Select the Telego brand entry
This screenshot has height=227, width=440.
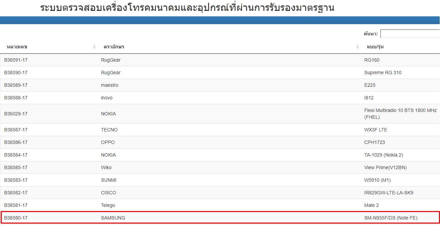point(108,206)
